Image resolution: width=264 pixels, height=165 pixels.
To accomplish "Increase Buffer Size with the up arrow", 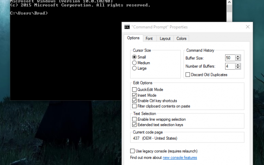I will click(238, 57).
